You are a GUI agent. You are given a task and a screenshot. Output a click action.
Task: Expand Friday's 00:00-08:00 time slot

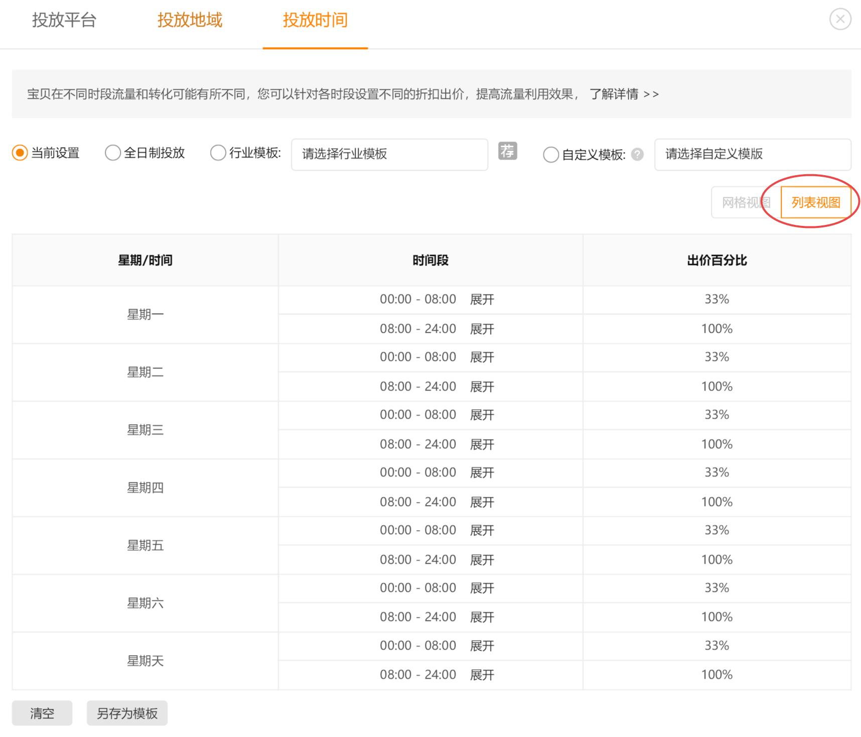(482, 530)
